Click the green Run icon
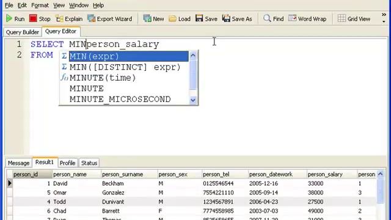The width and height of the screenshot is (391, 220). [x=9, y=18]
